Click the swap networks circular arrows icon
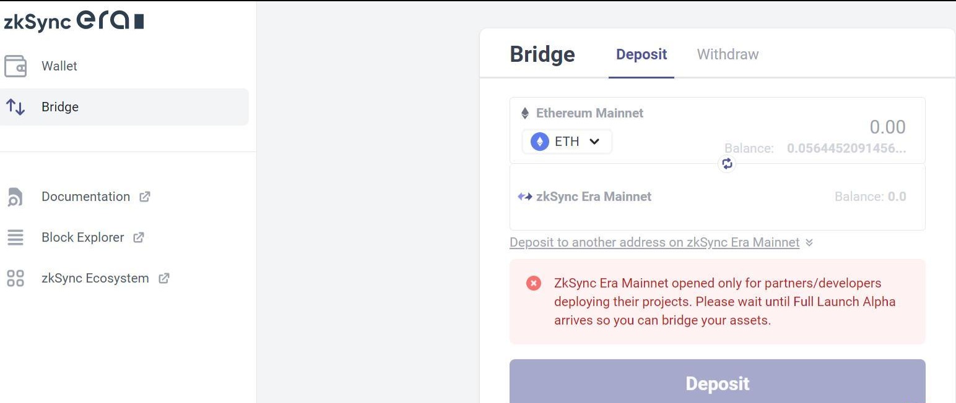Screen dimensions: 956x403 727,164
